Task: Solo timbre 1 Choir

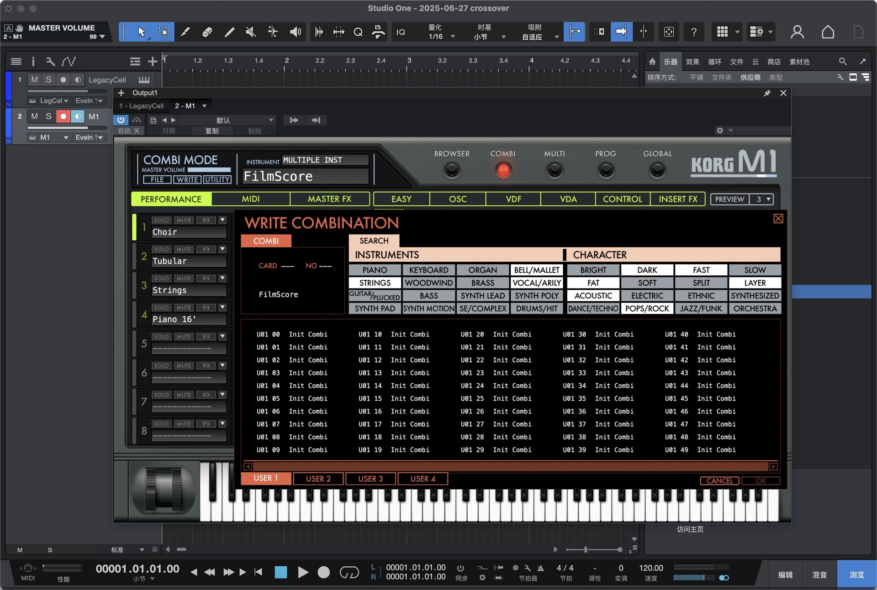Action: 161,220
